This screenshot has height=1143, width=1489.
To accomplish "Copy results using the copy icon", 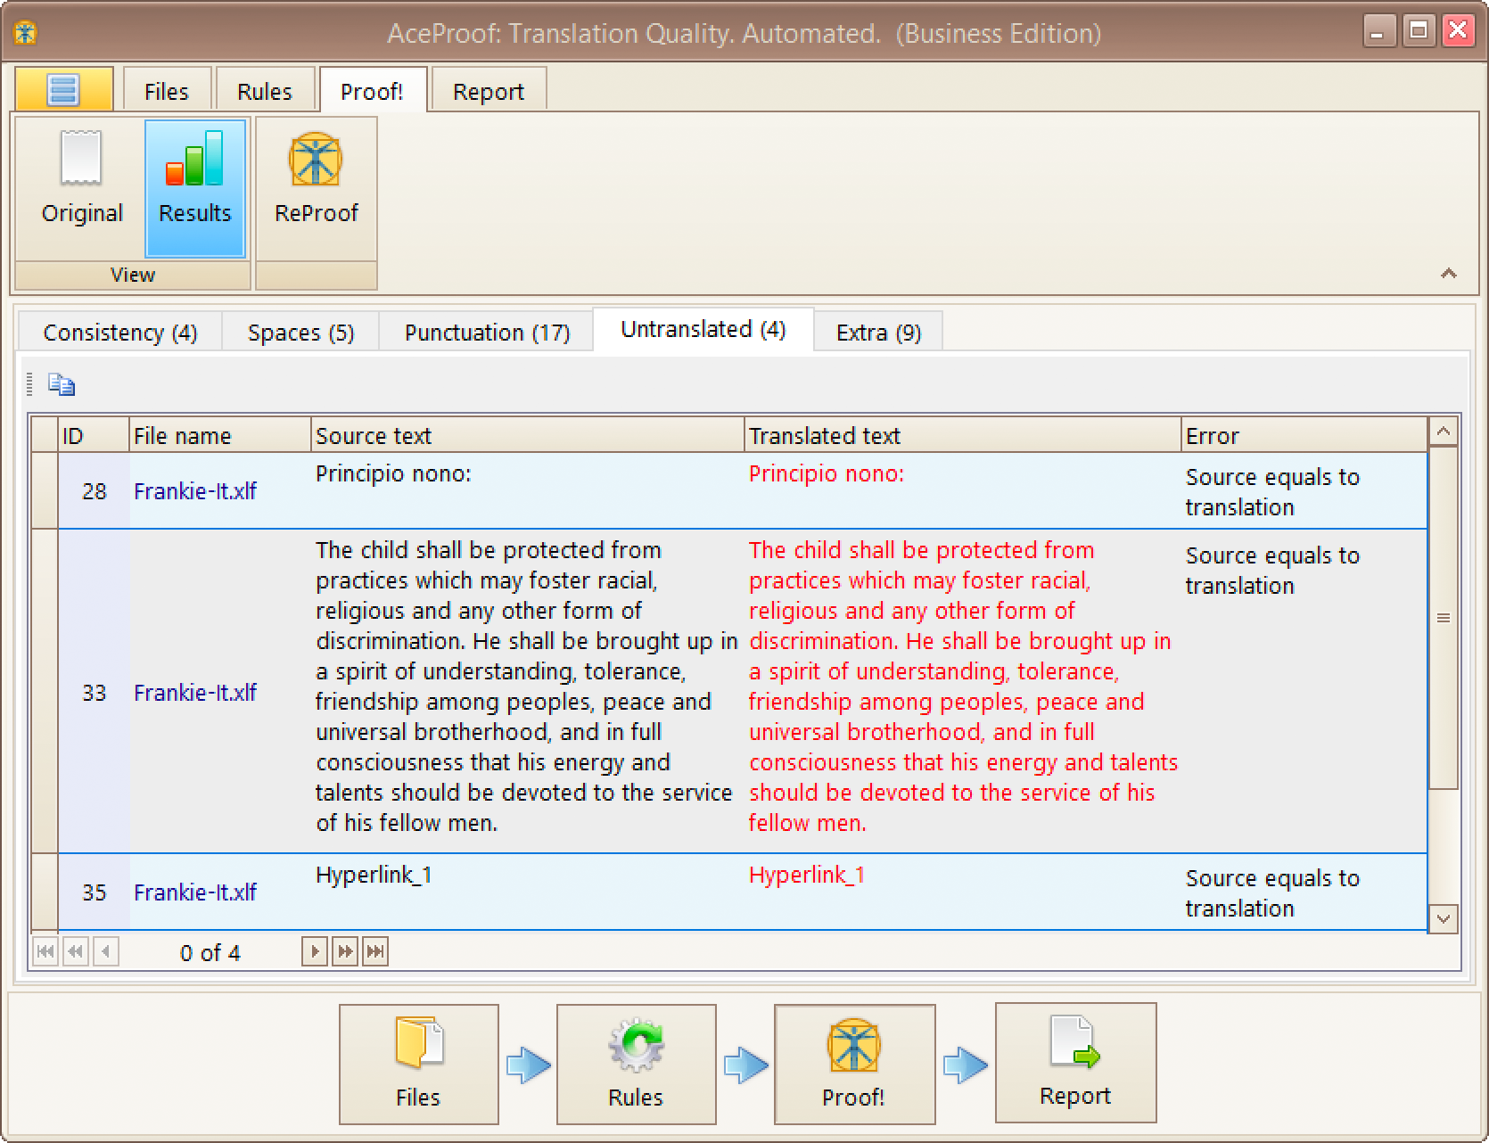I will [62, 384].
